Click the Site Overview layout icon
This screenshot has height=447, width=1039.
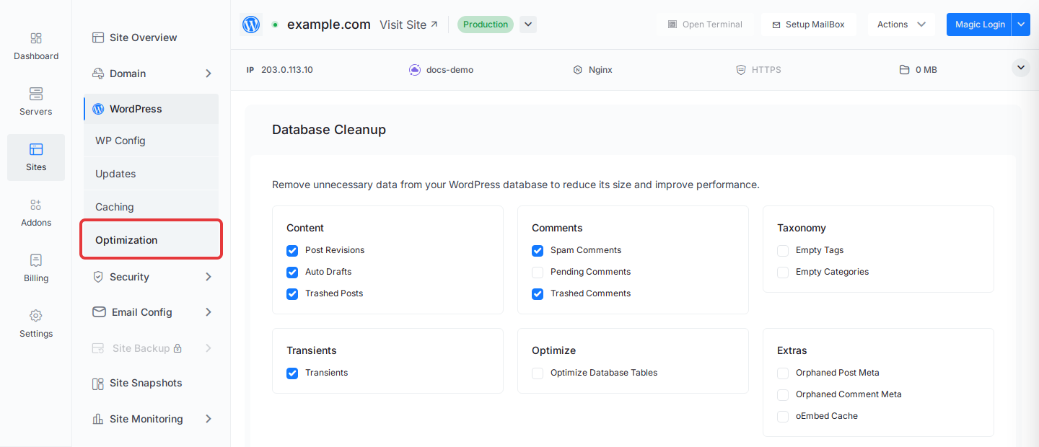pyautogui.click(x=98, y=37)
